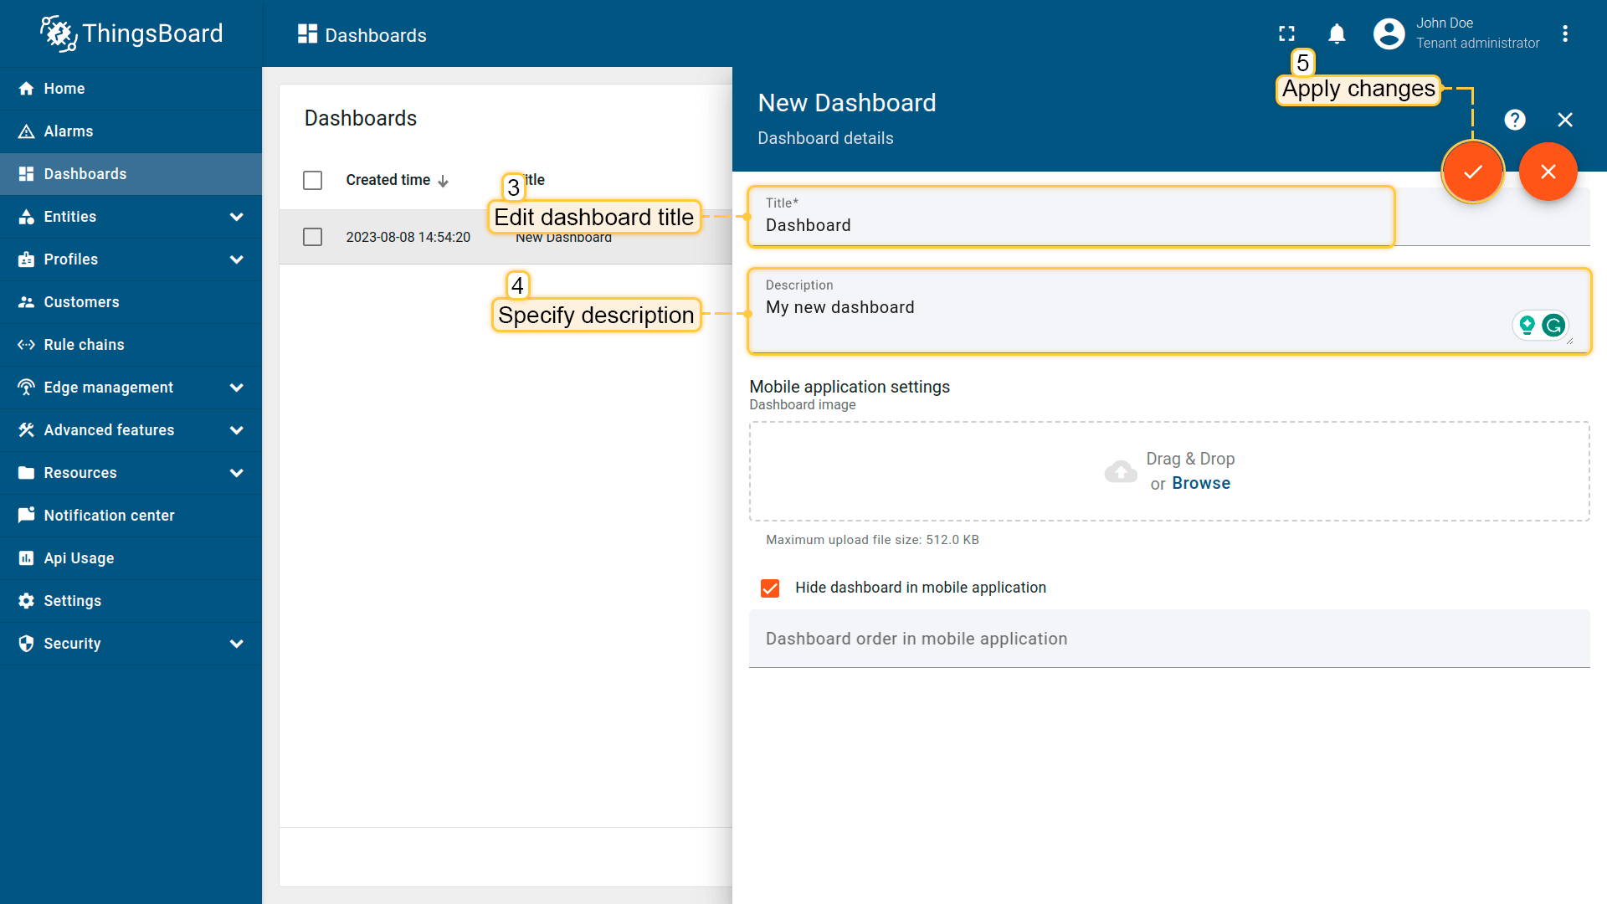Click Dashboard order in mobile application field
The width and height of the screenshot is (1607, 904).
coord(1168,639)
